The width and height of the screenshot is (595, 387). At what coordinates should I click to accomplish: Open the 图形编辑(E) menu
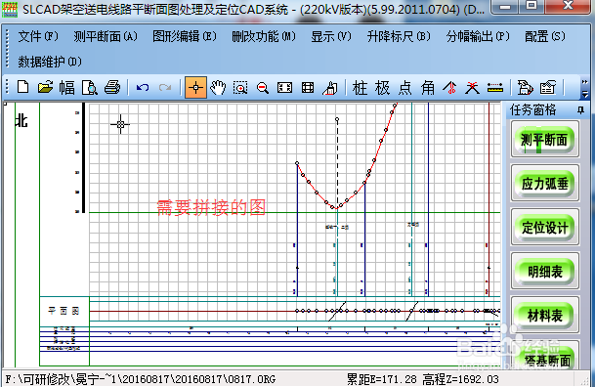click(185, 36)
